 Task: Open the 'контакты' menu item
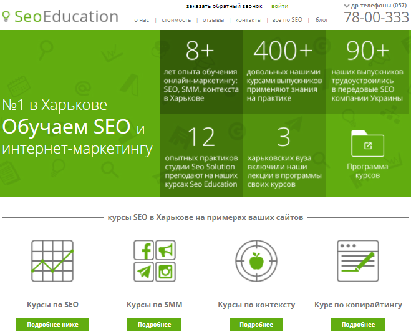[248, 20]
